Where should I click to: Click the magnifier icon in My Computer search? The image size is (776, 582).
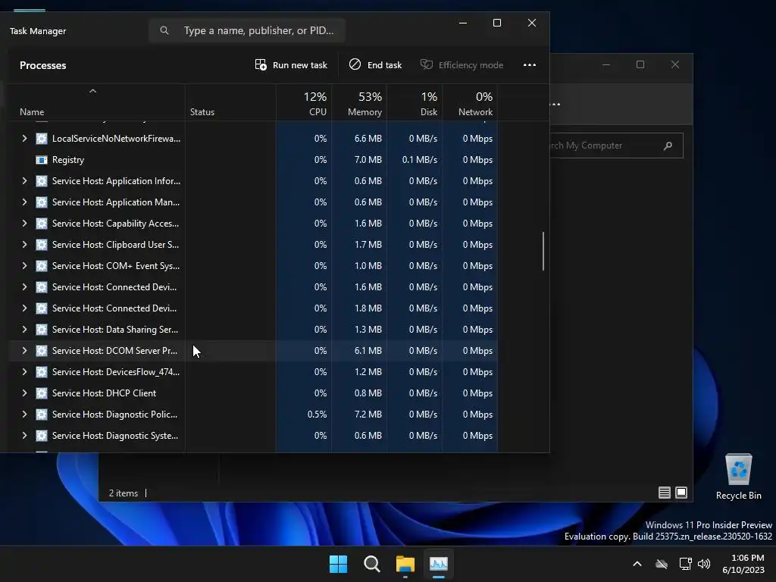[668, 145]
